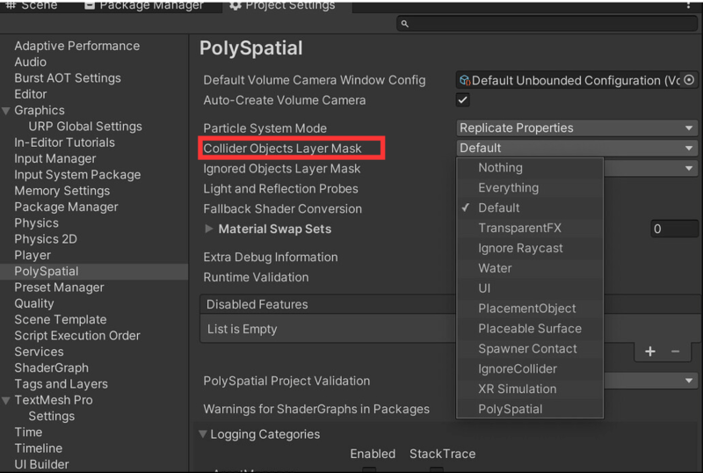Select URP Global Settings in the sidebar
This screenshot has height=473, width=703.
84,127
